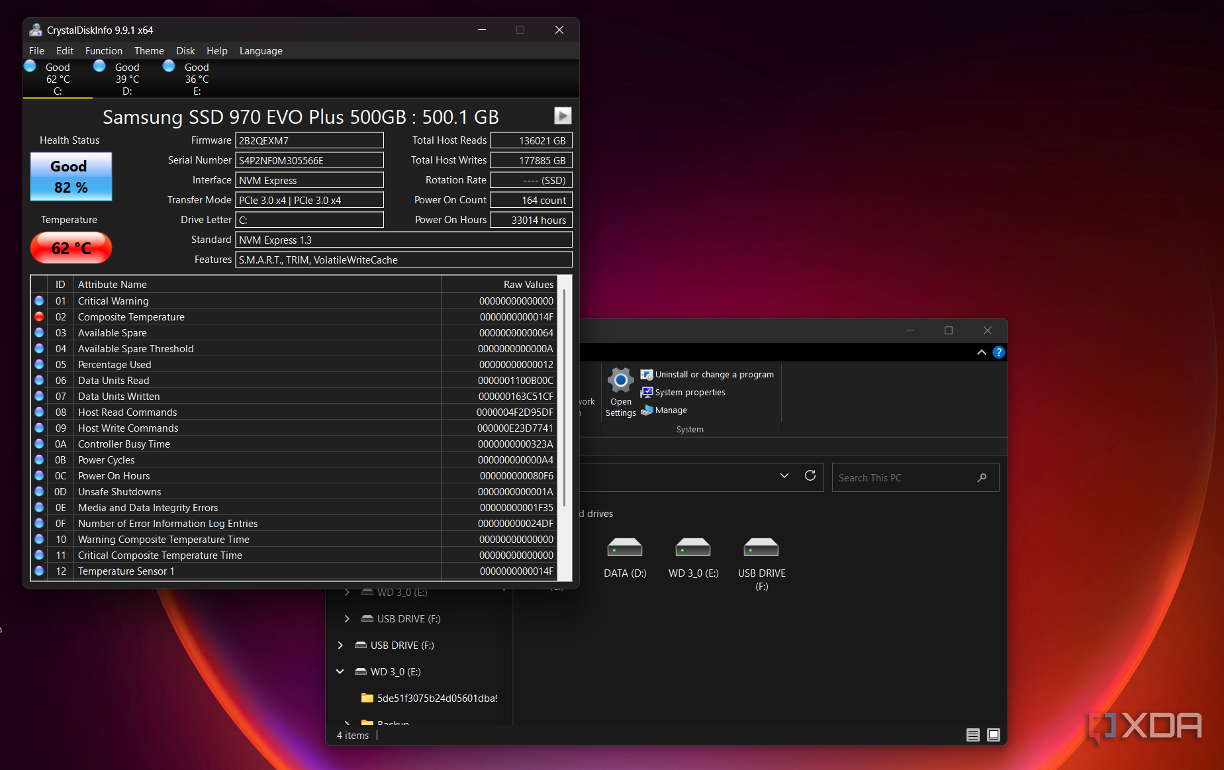Click the 62 °C temperature indicator
1224x770 pixels.
(71, 248)
